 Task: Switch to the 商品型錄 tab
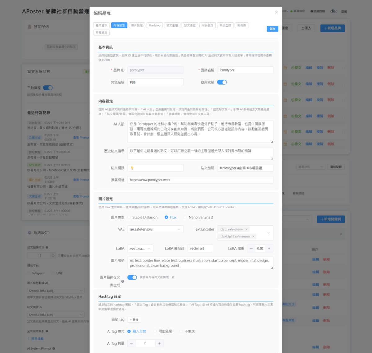(x=225, y=25)
